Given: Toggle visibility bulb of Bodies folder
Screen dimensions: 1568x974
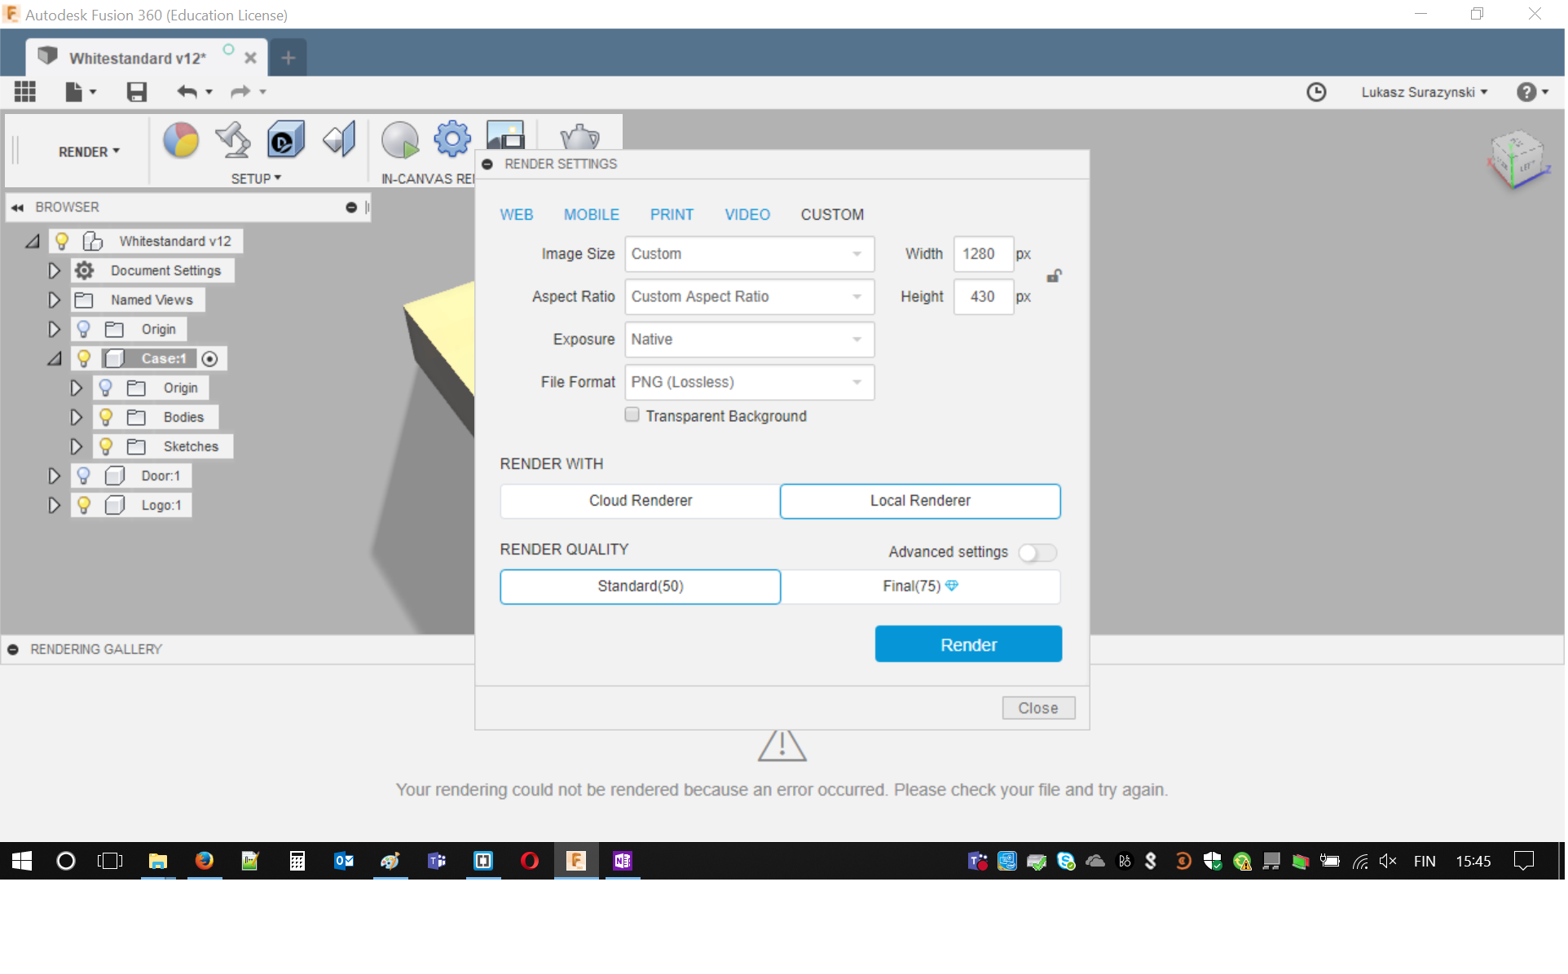Looking at the screenshot, I should tap(106, 418).
